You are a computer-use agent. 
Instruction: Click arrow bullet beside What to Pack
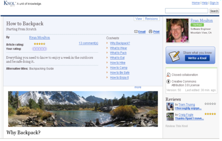[107, 52]
